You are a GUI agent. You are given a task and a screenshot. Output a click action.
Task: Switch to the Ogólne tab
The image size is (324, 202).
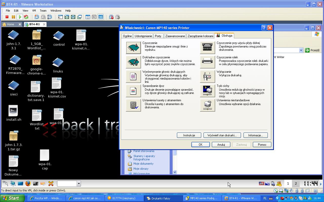(127, 36)
